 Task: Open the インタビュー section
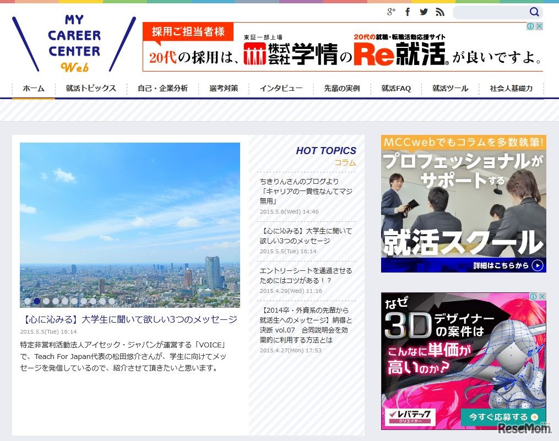[281, 88]
